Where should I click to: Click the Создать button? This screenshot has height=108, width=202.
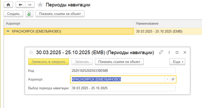(13, 14)
